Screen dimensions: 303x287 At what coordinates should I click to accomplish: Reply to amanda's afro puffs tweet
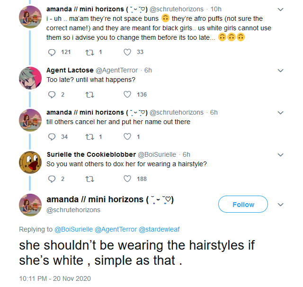tap(52, 52)
